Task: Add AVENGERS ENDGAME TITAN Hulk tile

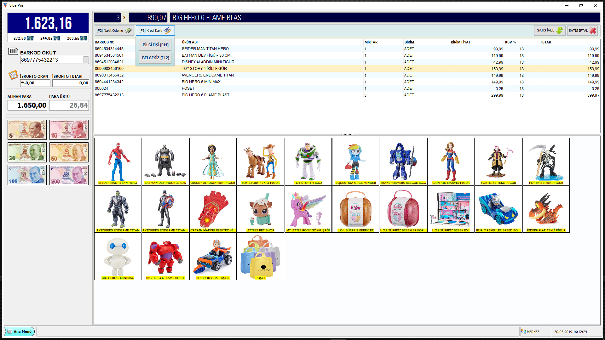Action: click(118, 209)
